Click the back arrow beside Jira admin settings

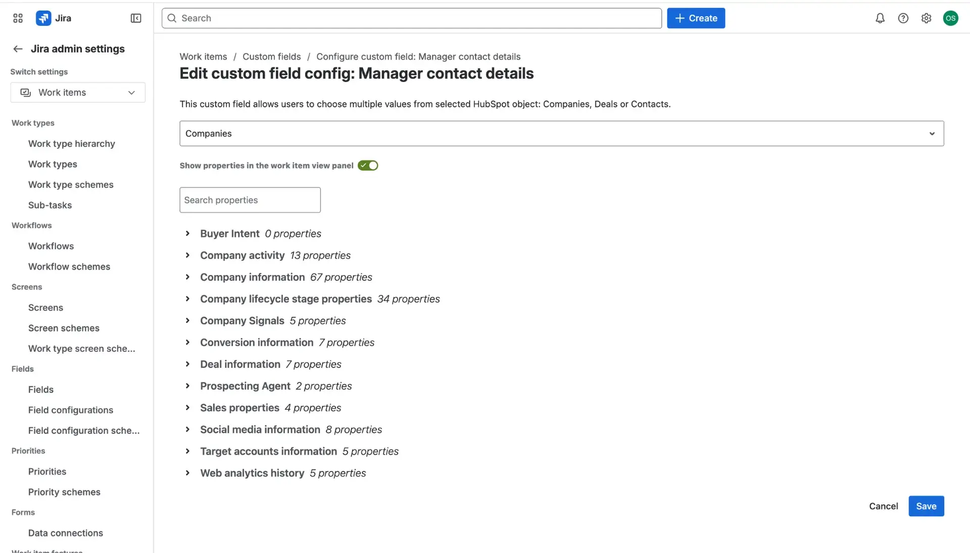click(x=18, y=48)
